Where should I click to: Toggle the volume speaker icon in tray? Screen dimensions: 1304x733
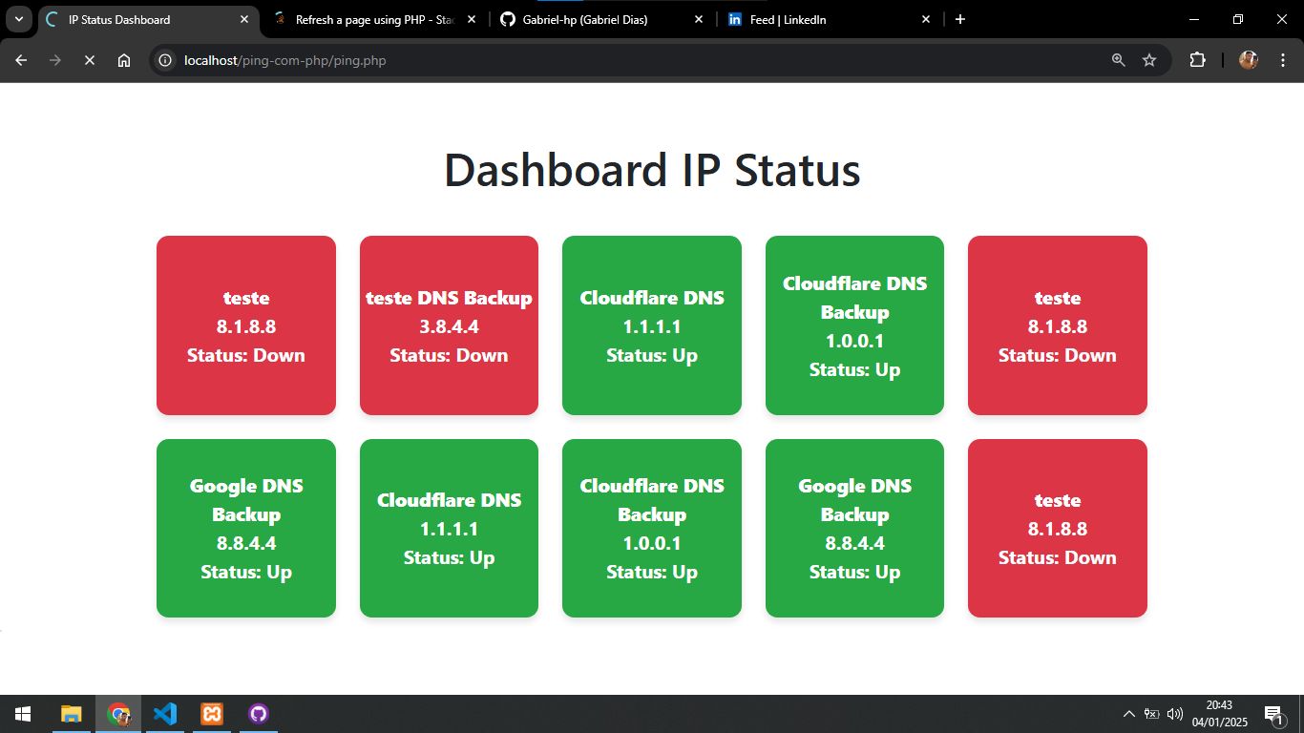pyautogui.click(x=1175, y=714)
